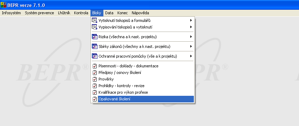Select Rizika (všechna a k nast. projektu)

point(143,37)
